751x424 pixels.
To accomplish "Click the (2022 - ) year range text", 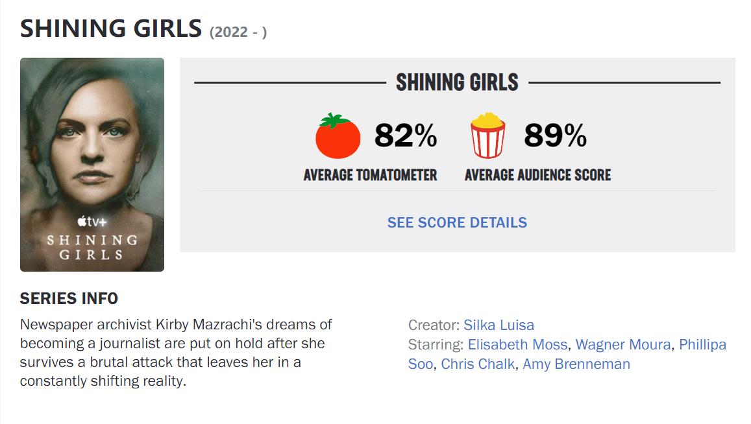I will pos(238,32).
